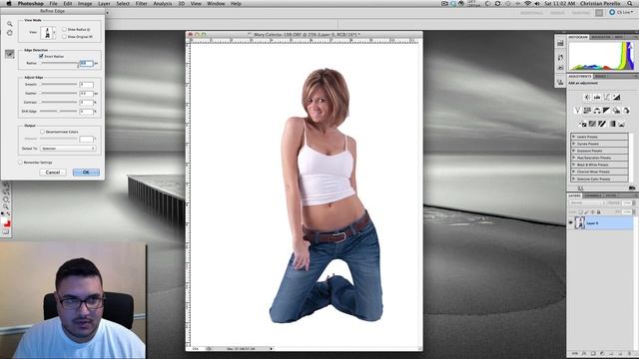Adjust the Smooth slider
Screen dimensions: 639x359
(x=59, y=84)
